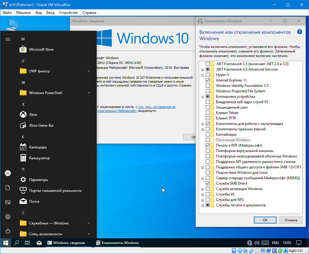Expand .NET Framework 4.8 Advanced Services node

tap(202, 70)
